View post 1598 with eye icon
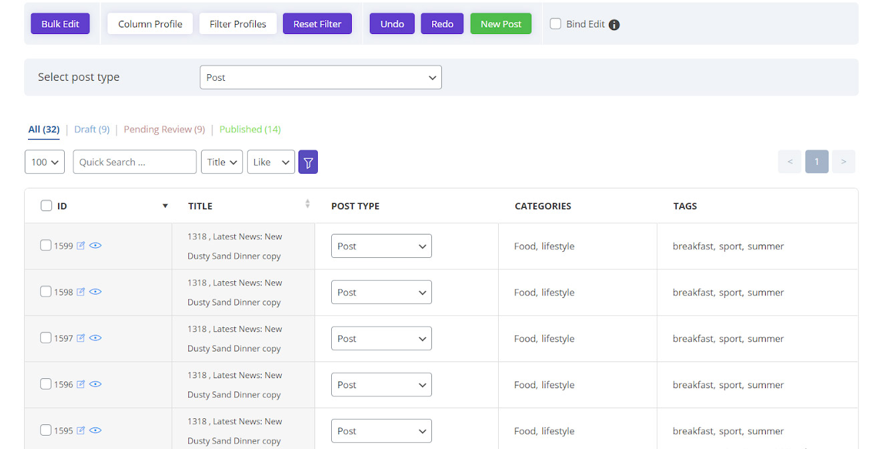The height and width of the screenshot is (449, 884). [95, 291]
